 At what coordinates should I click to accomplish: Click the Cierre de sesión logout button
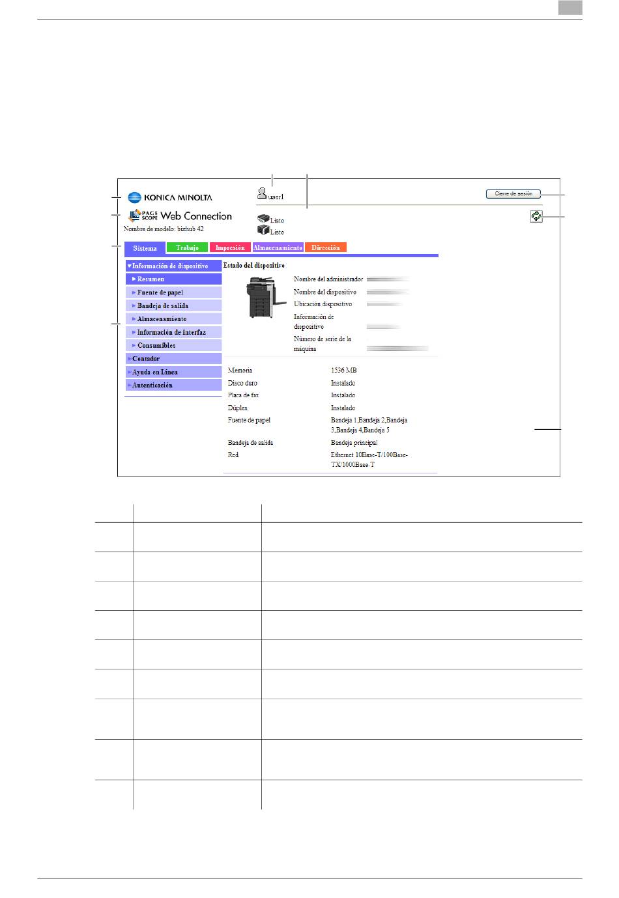click(x=513, y=193)
